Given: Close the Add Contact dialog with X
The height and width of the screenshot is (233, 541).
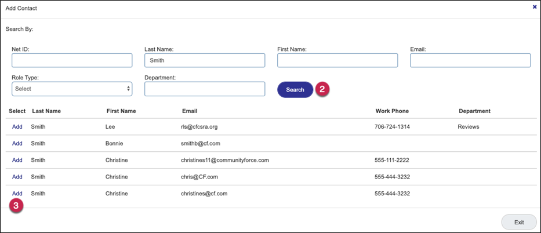Looking at the screenshot, I should point(534,7).
